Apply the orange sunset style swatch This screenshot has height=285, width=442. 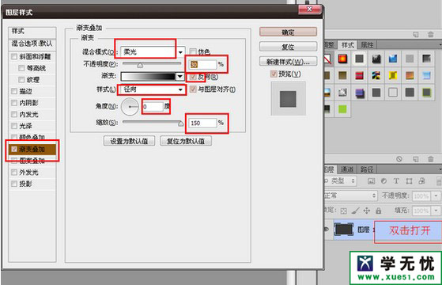(x=410, y=75)
